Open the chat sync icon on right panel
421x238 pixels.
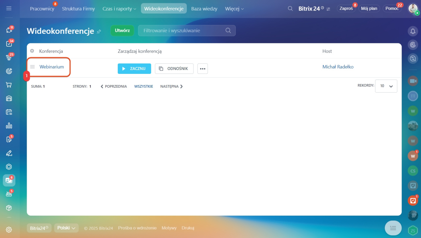pyautogui.click(x=413, y=58)
